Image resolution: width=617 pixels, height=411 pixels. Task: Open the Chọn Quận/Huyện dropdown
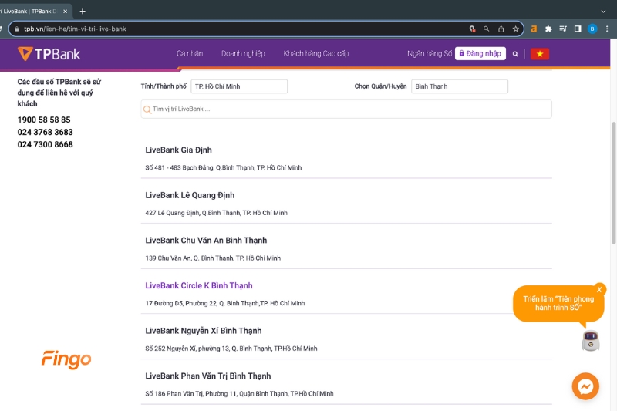tap(459, 86)
